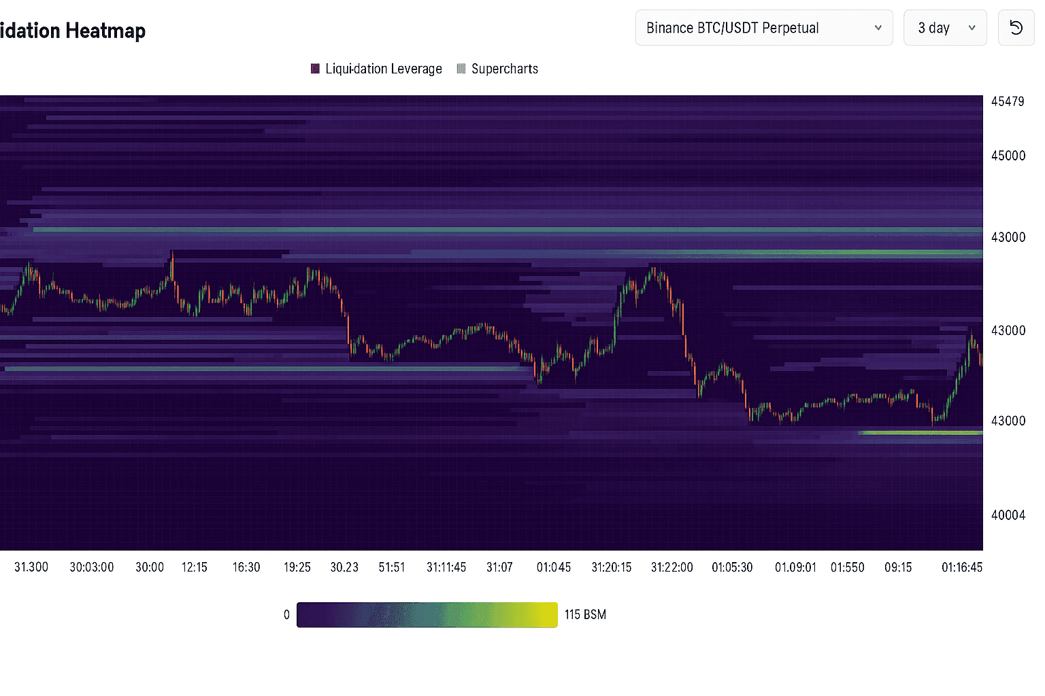The width and height of the screenshot is (1045, 696).
Task: Click the yellow end of the color scale
Action: click(x=548, y=614)
